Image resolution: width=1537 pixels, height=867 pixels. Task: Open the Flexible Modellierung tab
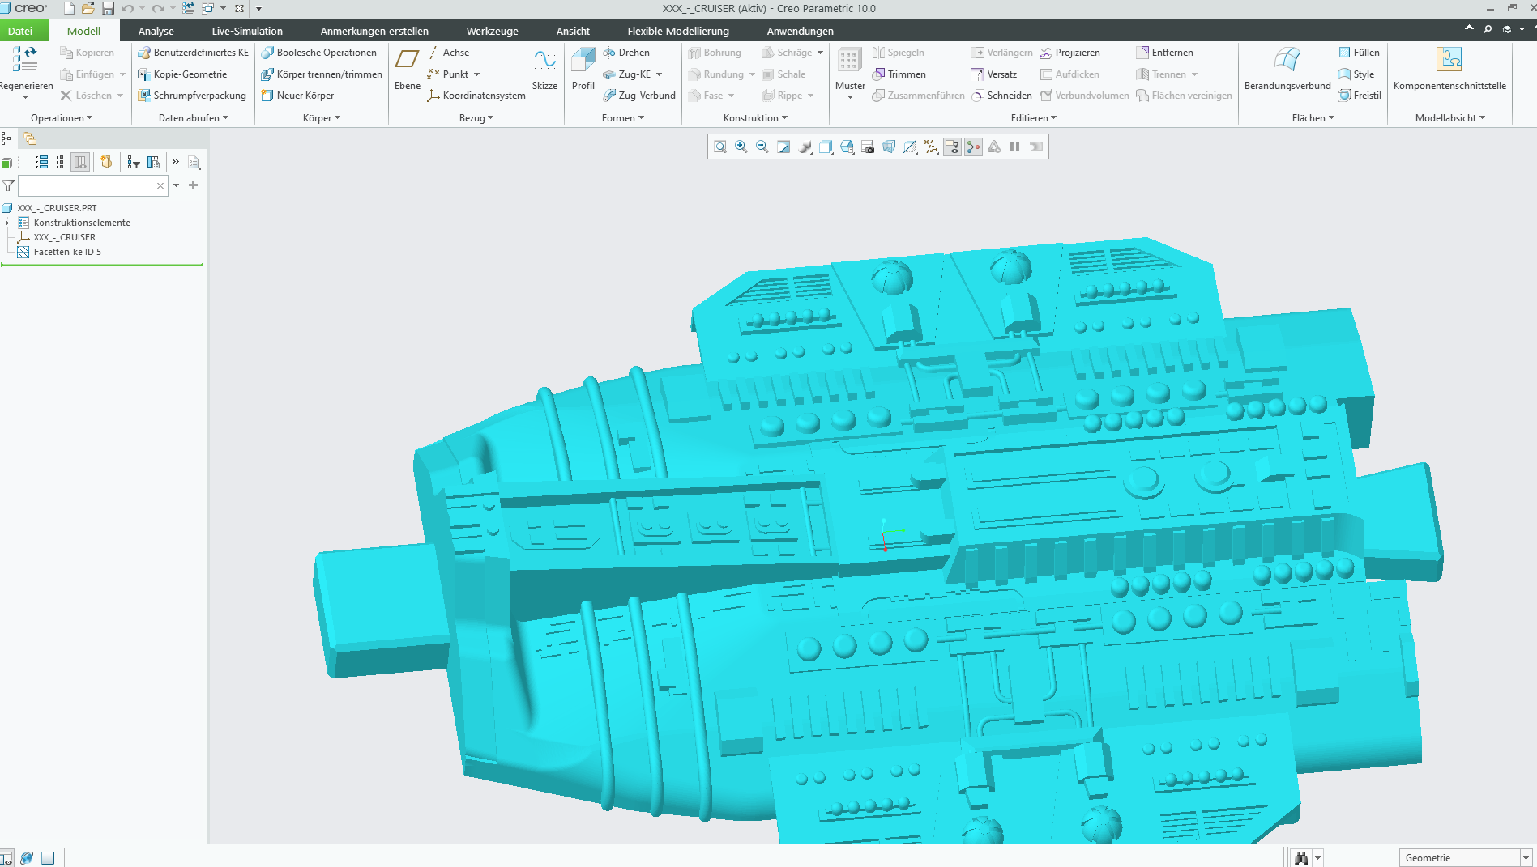[x=678, y=31]
